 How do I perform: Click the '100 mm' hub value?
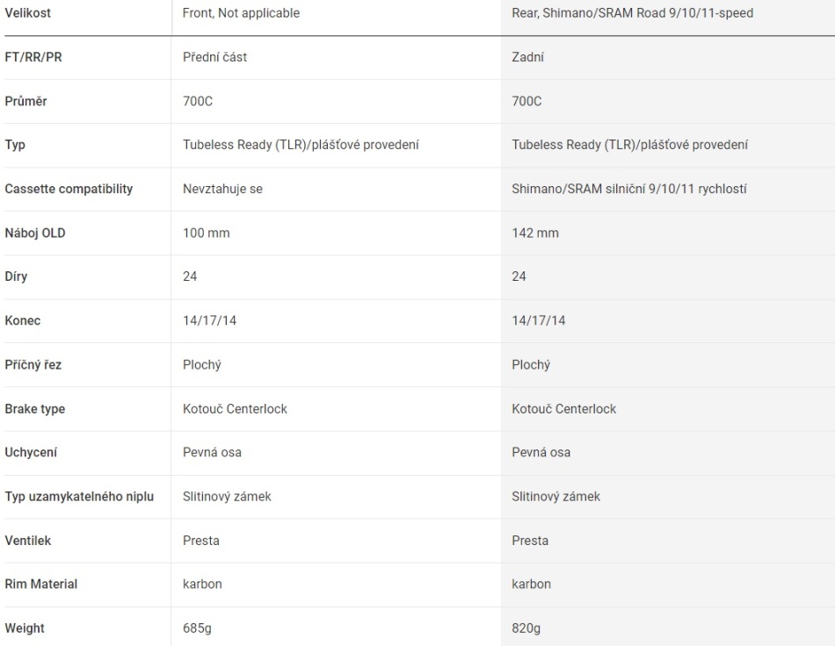coord(204,233)
